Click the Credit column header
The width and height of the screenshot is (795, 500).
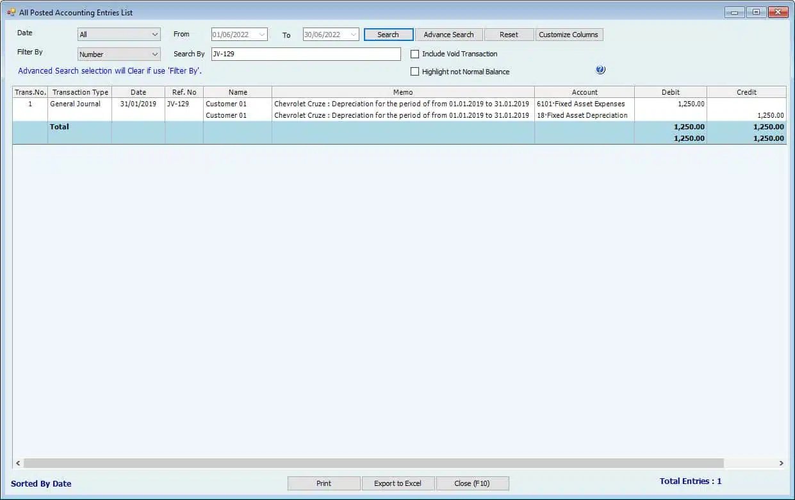(746, 92)
